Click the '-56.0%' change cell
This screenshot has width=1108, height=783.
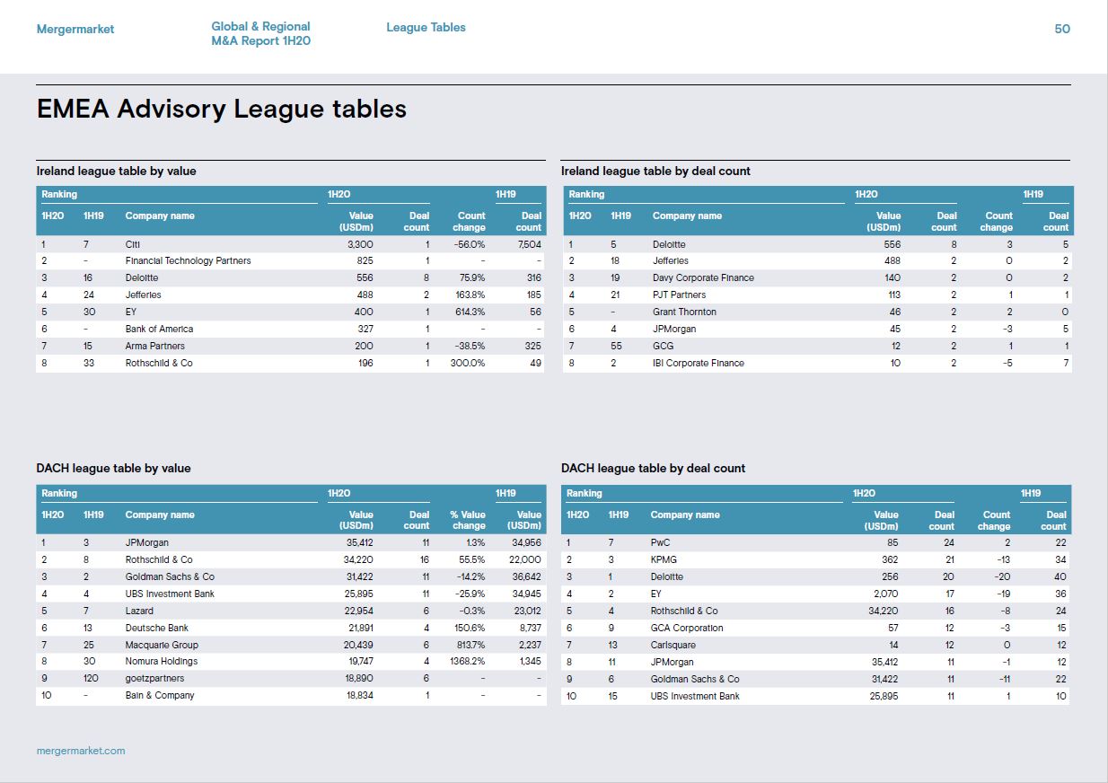[468, 244]
